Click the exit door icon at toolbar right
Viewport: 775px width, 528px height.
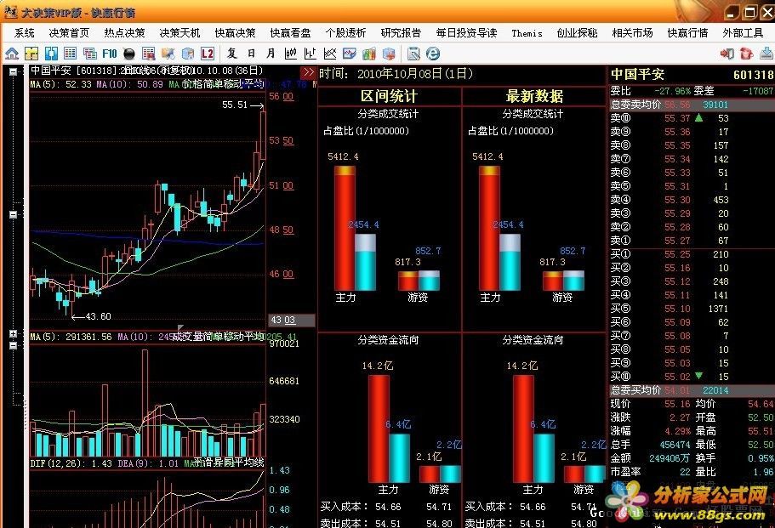point(727,54)
